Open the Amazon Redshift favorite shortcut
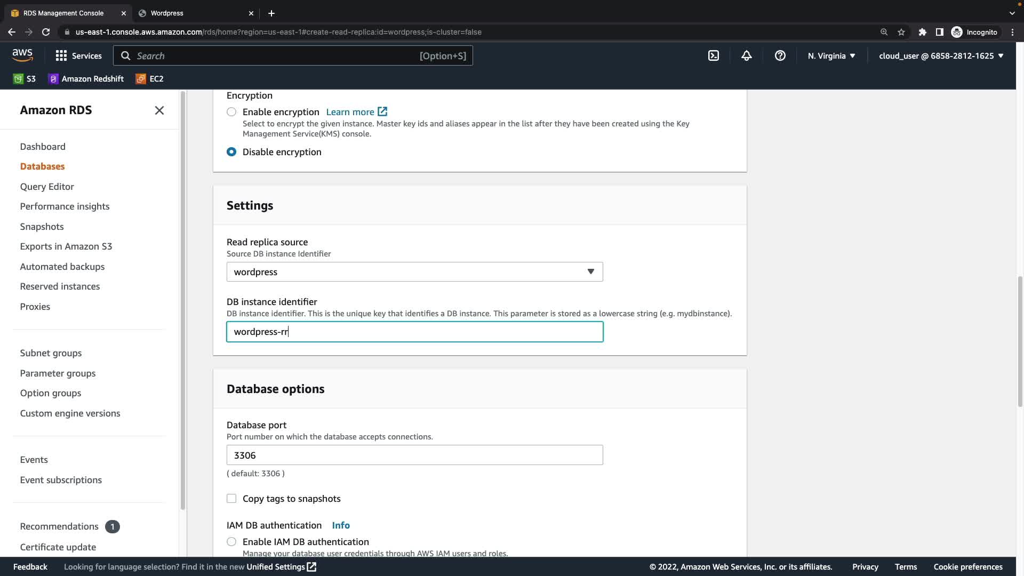The width and height of the screenshot is (1024, 576). point(86,79)
